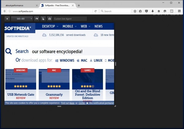The height and width of the screenshot is (129, 184).
Task: Expand the WEB menu
Action: (86, 26)
